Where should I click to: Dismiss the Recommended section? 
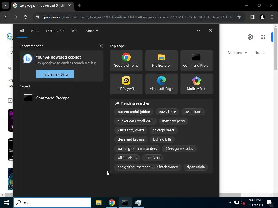[101, 46]
